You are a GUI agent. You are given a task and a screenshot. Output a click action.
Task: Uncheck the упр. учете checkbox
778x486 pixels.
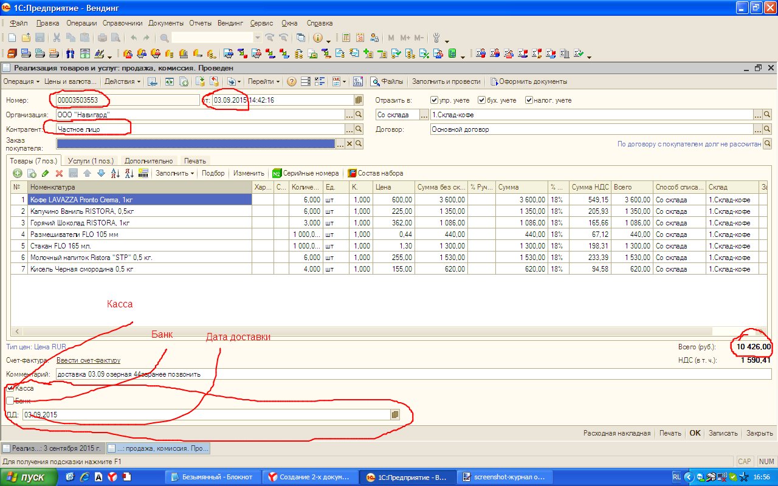click(x=434, y=100)
